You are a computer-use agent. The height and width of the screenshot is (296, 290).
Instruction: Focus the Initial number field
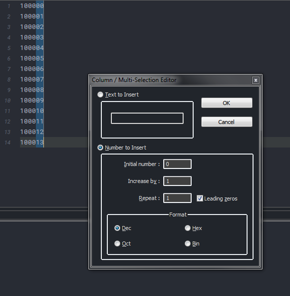click(177, 164)
